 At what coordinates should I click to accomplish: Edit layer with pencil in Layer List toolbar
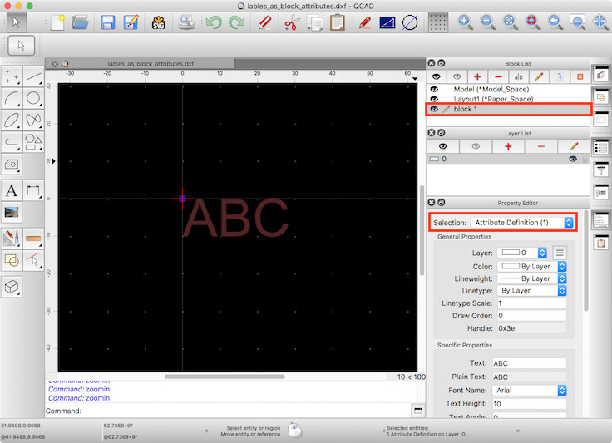point(574,146)
